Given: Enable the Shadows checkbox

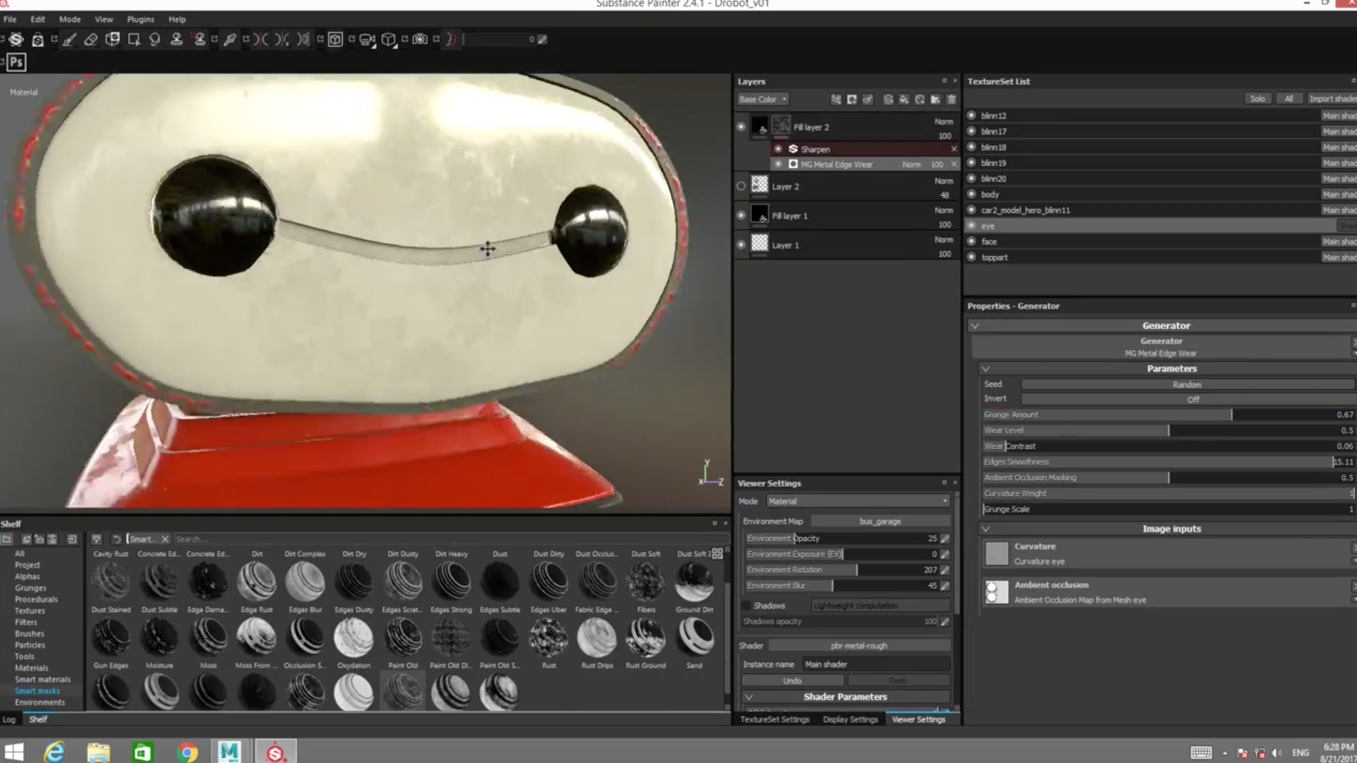Looking at the screenshot, I should 747,606.
